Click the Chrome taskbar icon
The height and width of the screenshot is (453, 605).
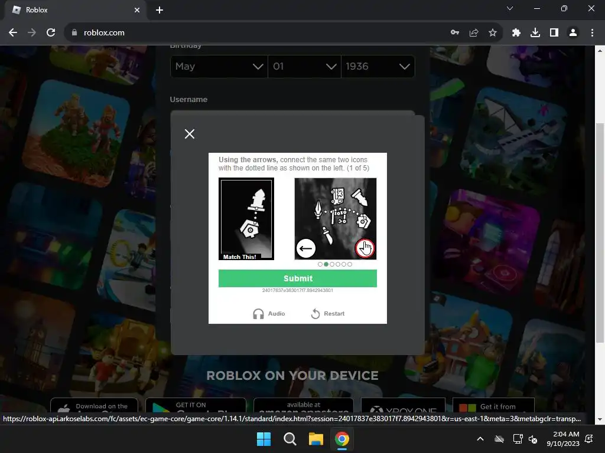pos(342,439)
